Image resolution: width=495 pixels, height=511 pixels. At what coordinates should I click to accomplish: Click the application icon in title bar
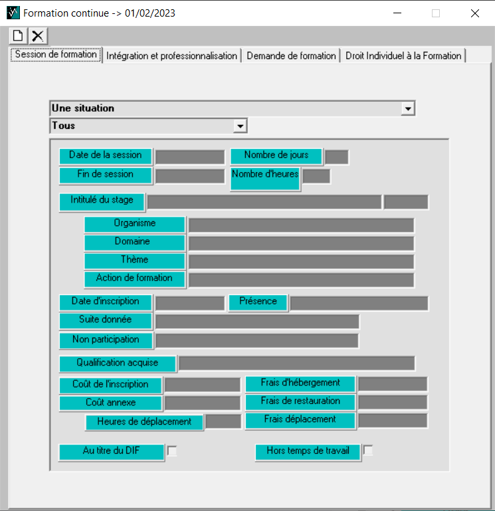[x=13, y=13]
